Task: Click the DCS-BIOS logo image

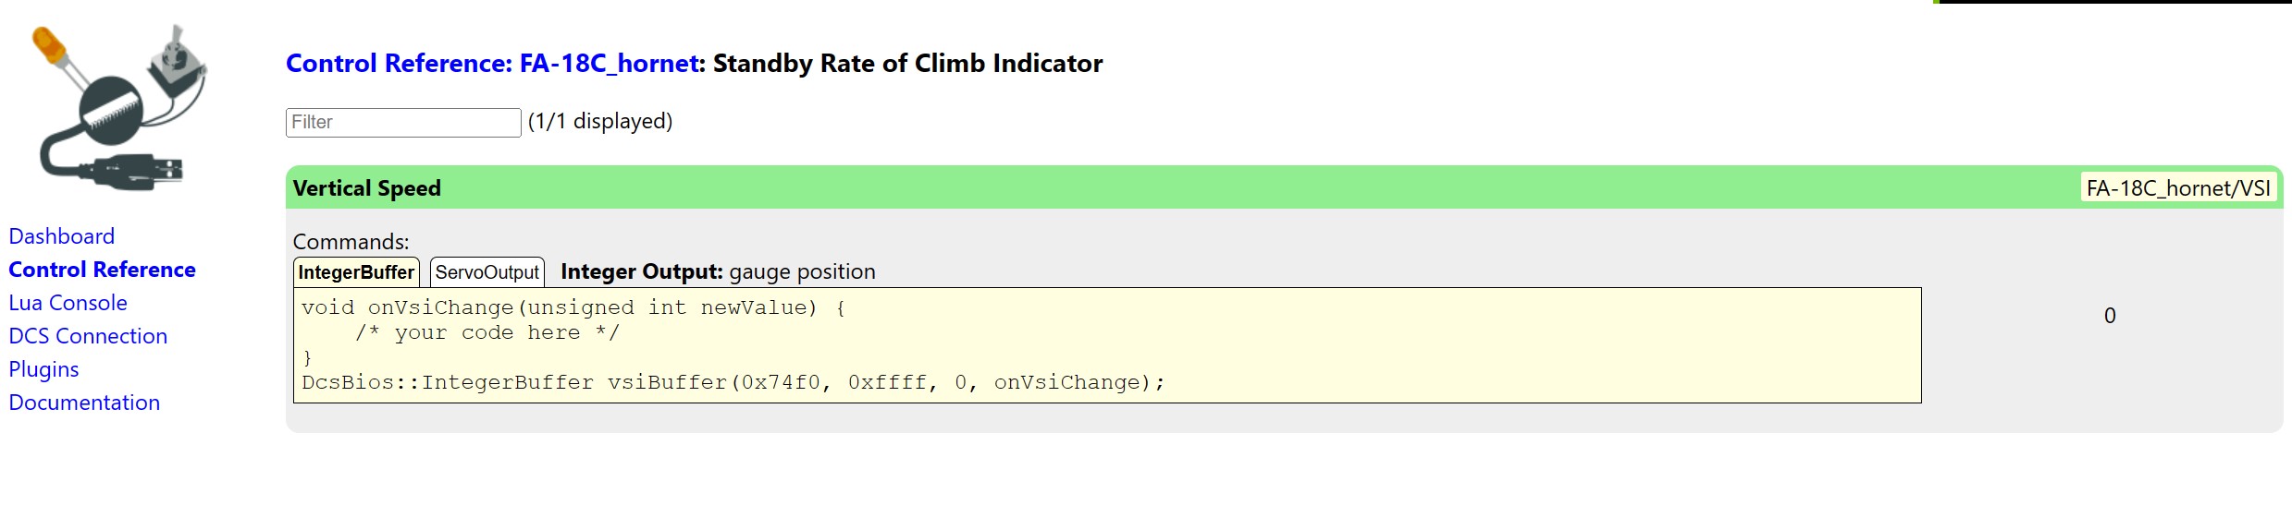Action: 119,109
